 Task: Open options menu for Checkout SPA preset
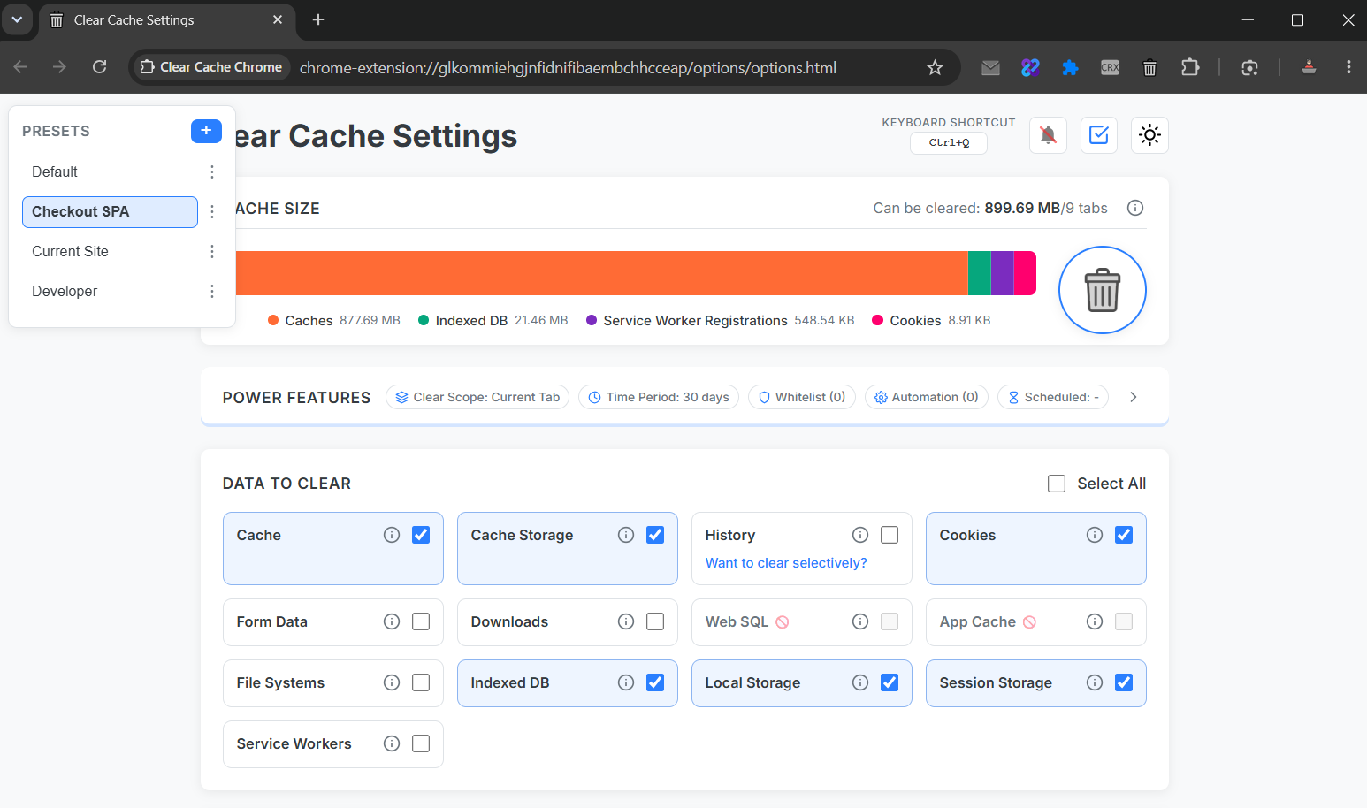212,211
